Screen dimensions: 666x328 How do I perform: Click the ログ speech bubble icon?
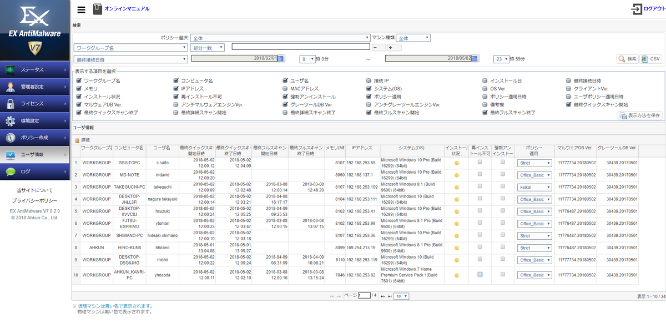(x=11, y=172)
